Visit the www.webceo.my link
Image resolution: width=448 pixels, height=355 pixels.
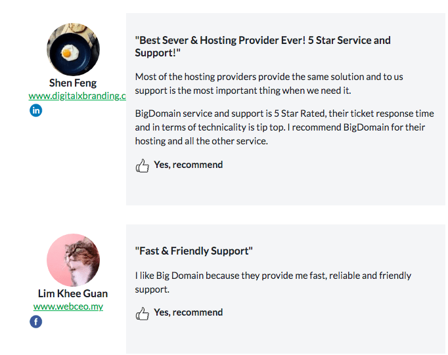point(68,306)
